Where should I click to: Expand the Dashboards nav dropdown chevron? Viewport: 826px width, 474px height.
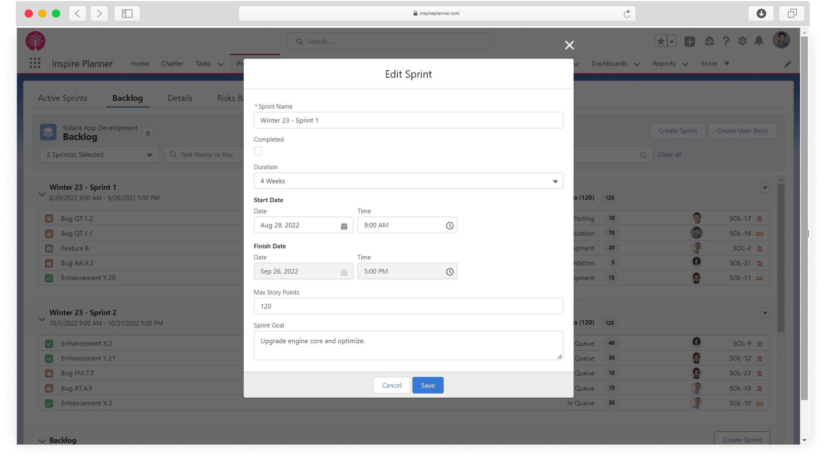coord(637,64)
